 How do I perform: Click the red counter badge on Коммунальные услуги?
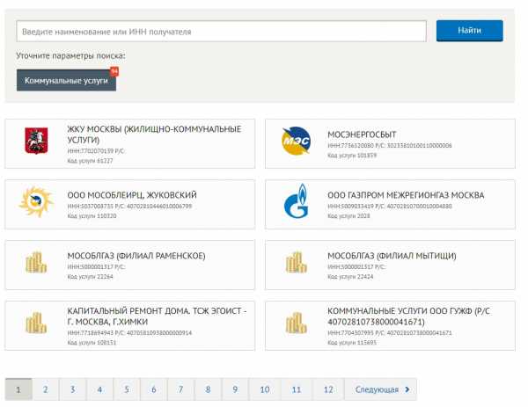(114, 71)
